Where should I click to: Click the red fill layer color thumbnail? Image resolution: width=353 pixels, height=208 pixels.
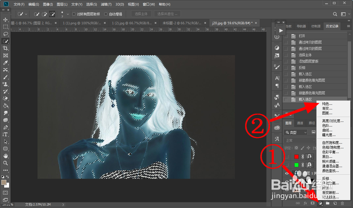pyautogui.click(x=296, y=157)
